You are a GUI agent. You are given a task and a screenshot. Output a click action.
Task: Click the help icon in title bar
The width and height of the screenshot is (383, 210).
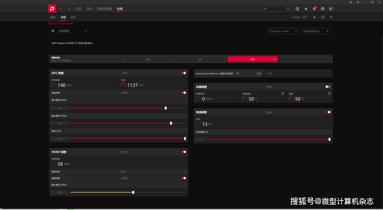tap(358, 2)
